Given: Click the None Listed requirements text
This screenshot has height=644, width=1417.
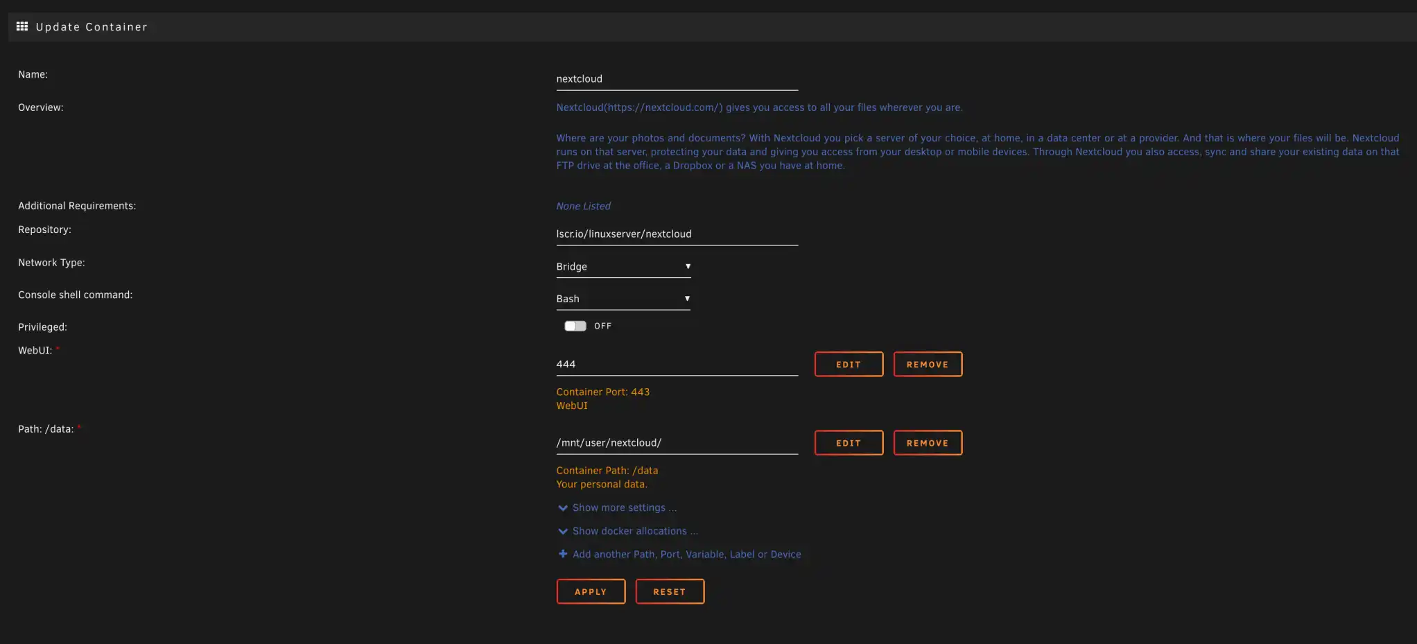Looking at the screenshot, I should tap(583, 207).
